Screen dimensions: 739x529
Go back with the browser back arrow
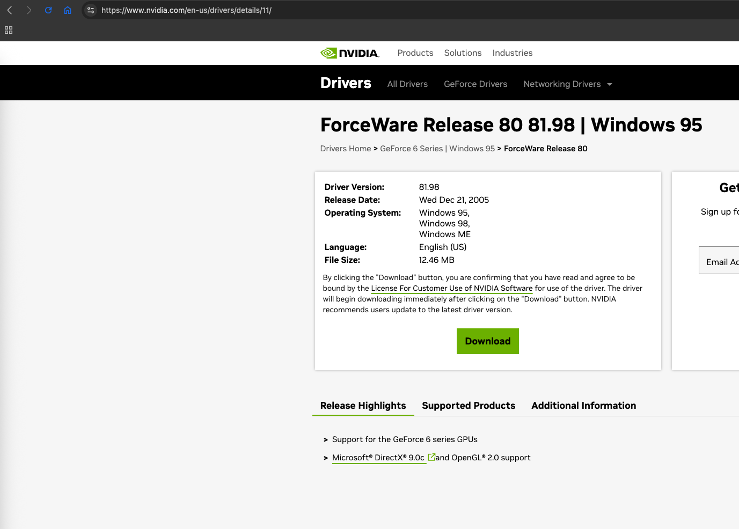10,10
